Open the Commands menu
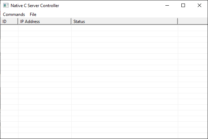This screenshot has width=208, height=139. tap(14, 15)
